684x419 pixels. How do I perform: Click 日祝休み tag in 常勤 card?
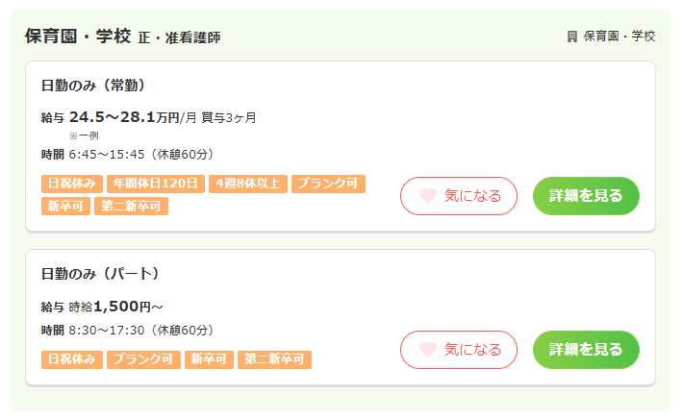click(x=71, y=184)
